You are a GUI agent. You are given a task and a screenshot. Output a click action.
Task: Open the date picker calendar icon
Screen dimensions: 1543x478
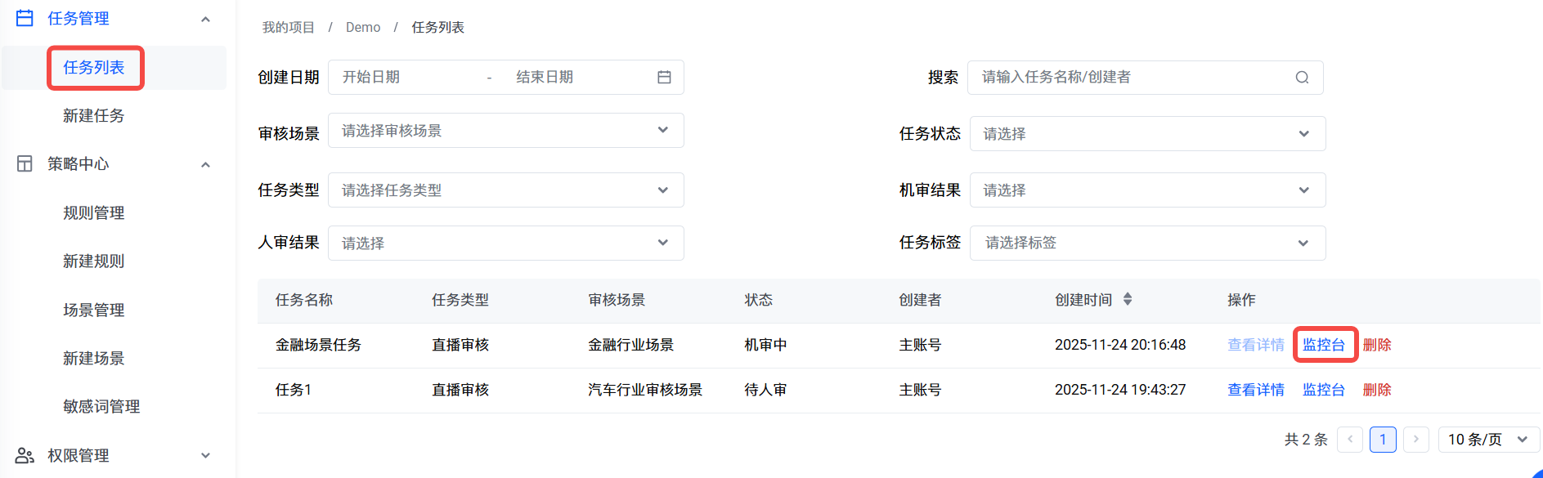(x=664, y=77)
